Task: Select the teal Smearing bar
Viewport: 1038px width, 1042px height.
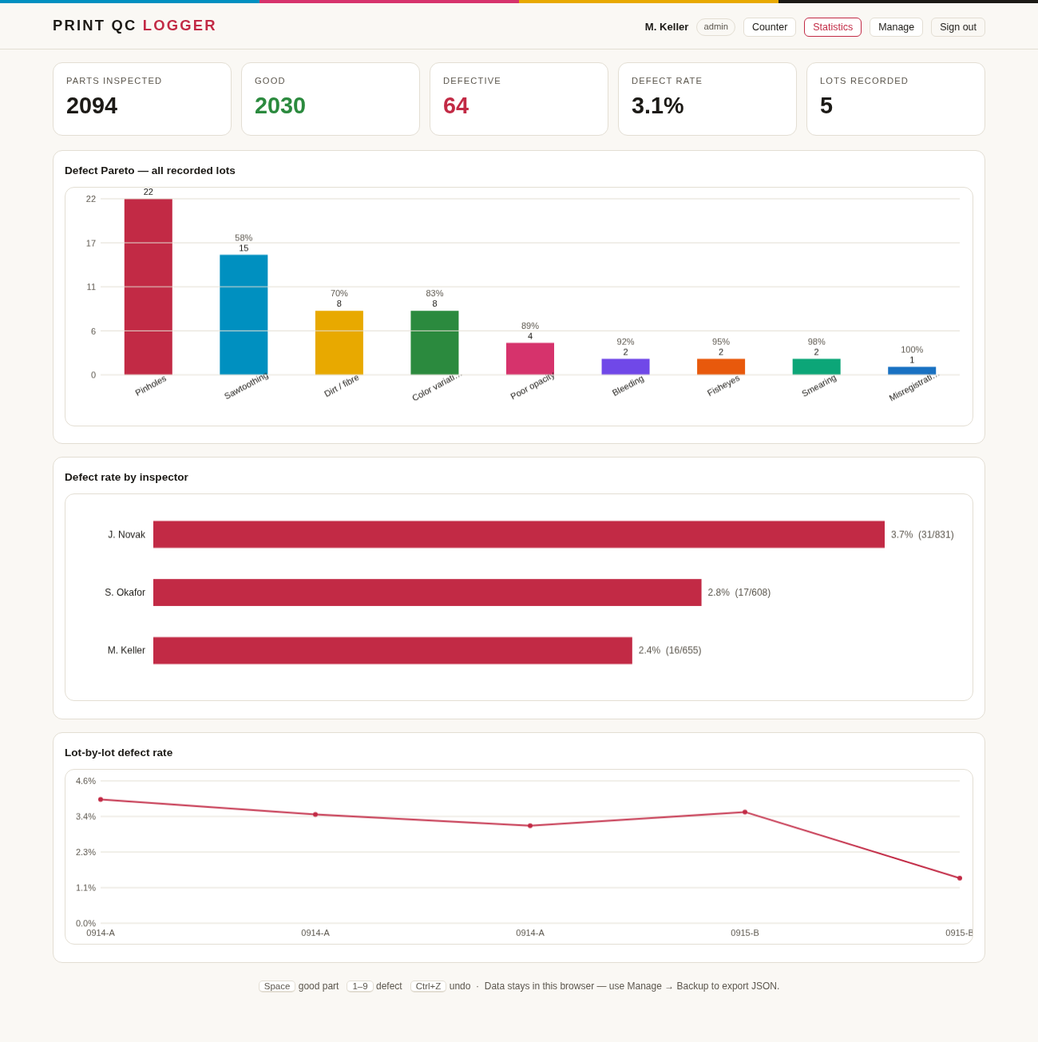Action: click(x=816, y=366)
